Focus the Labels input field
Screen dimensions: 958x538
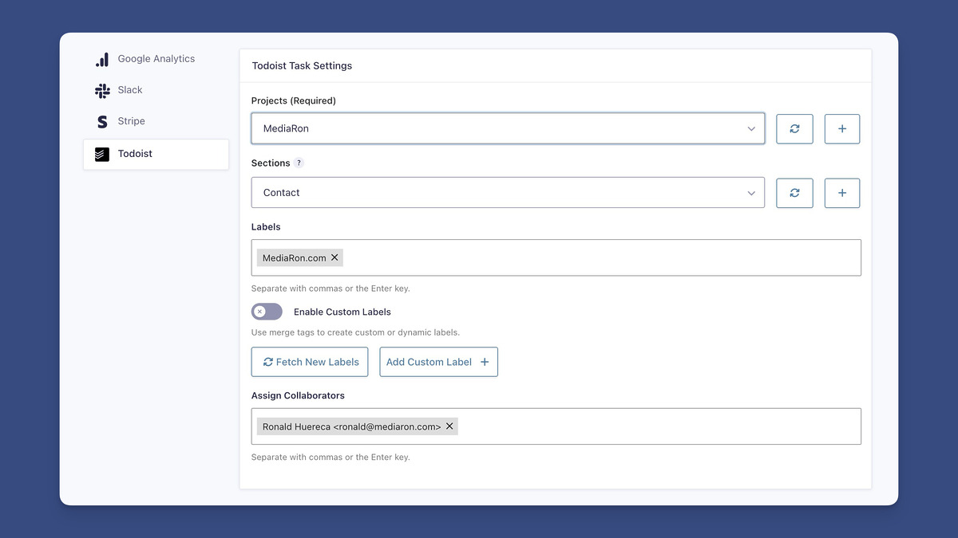(599, 257)
